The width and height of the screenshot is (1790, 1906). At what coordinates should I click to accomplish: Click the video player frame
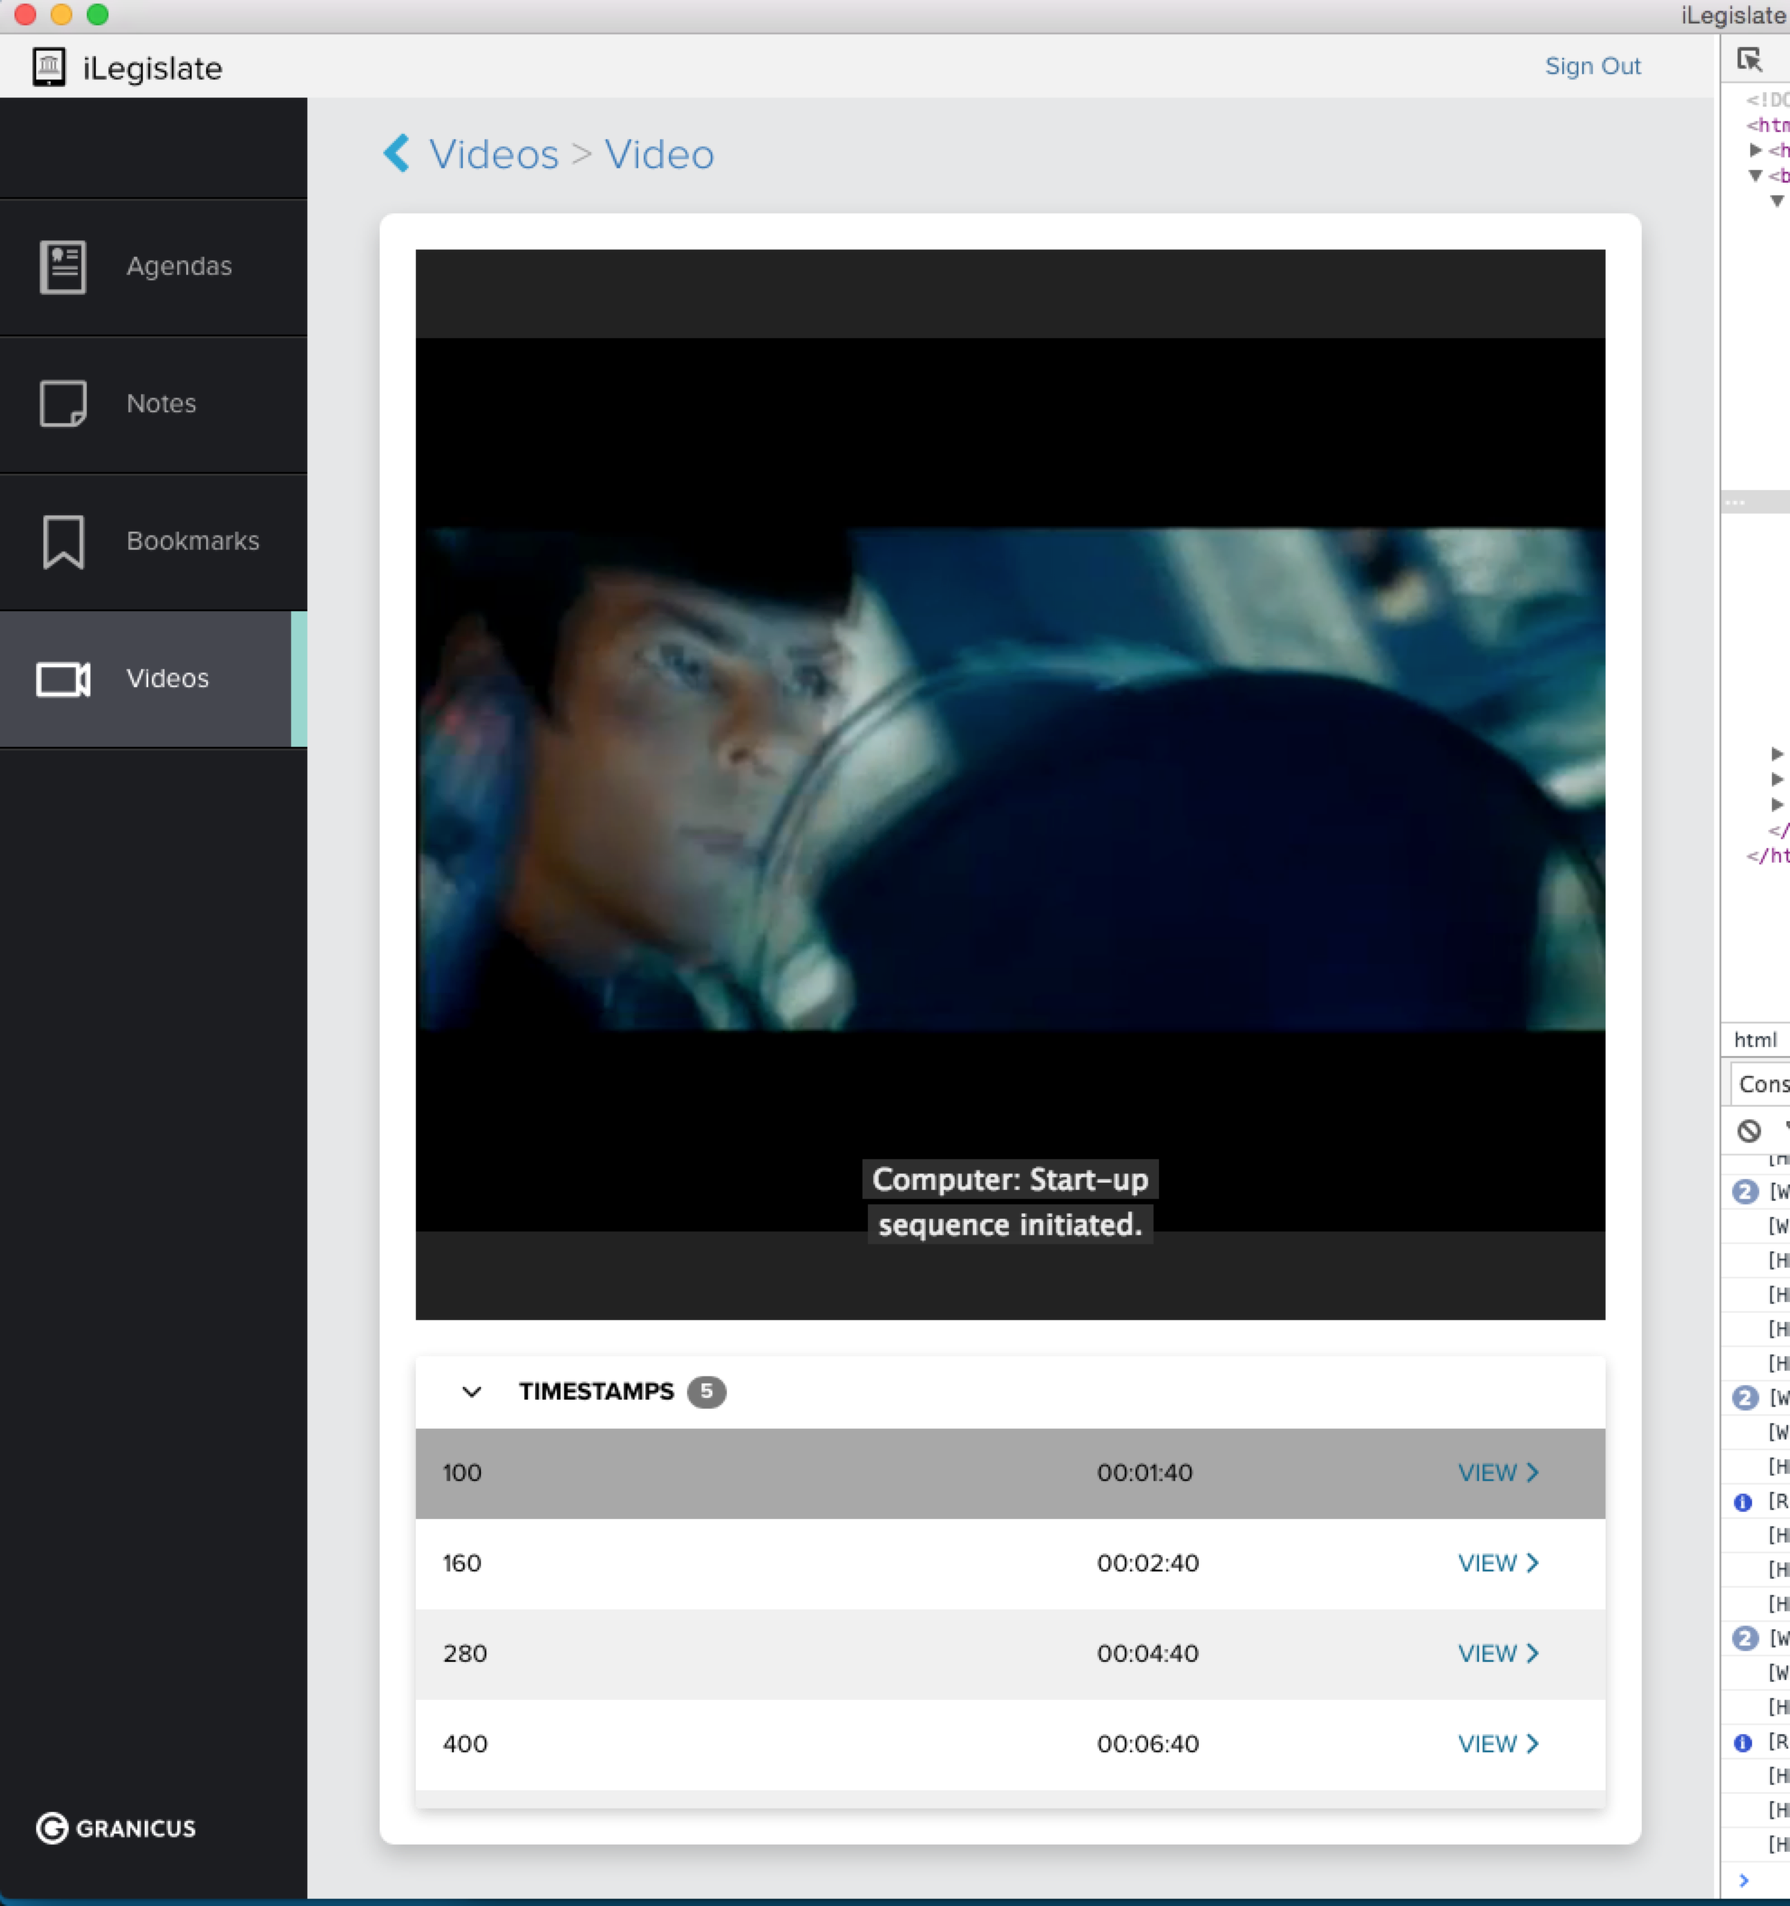point(1010,784)
